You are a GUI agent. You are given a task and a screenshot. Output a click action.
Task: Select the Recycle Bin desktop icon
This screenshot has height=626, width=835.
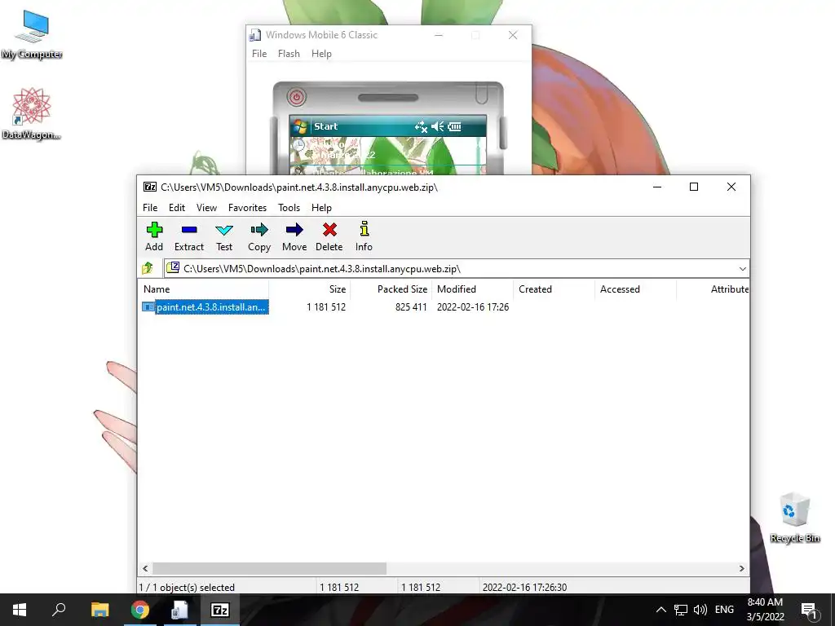(x=795, y=518)
